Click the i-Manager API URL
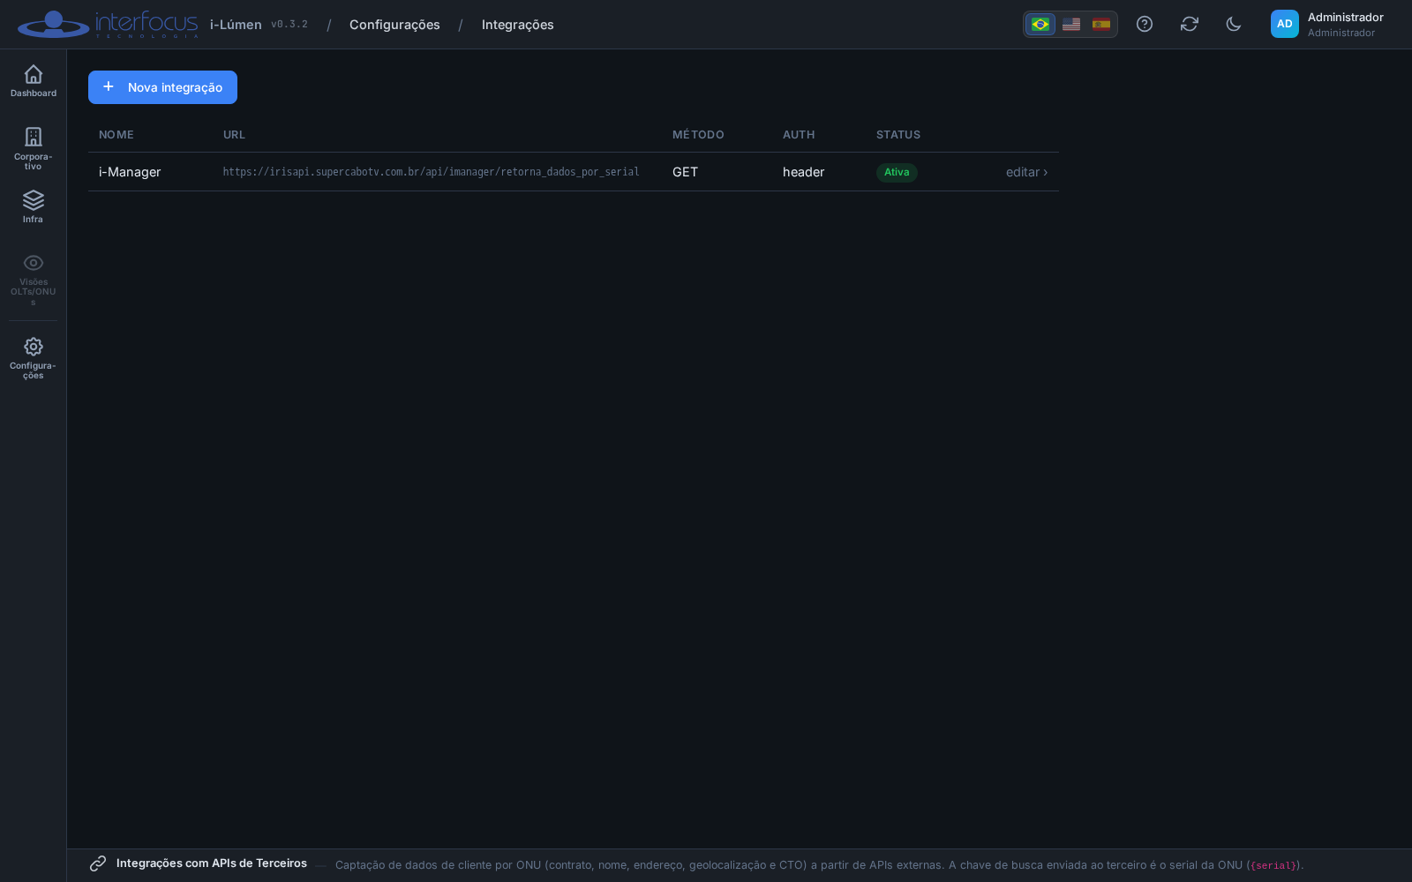Image resolution: width=1412 pixels, height=882 pixels. click(431, 172)
